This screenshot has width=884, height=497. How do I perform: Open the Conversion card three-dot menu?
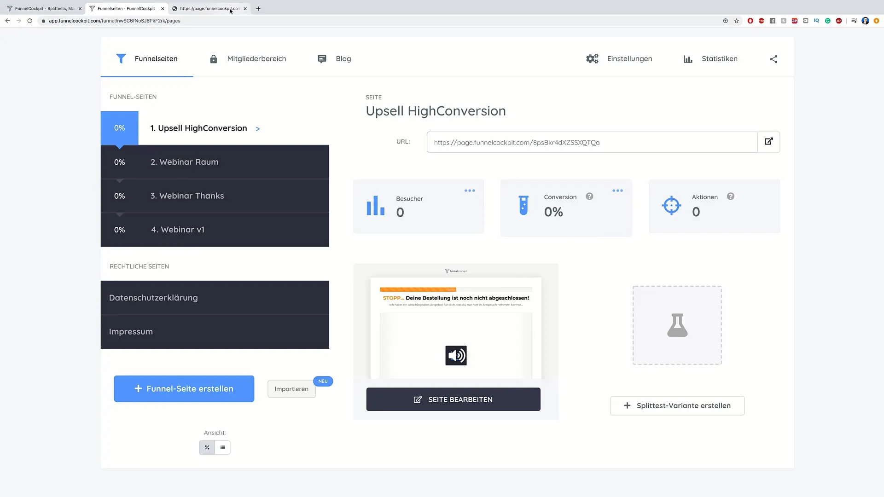618,191
